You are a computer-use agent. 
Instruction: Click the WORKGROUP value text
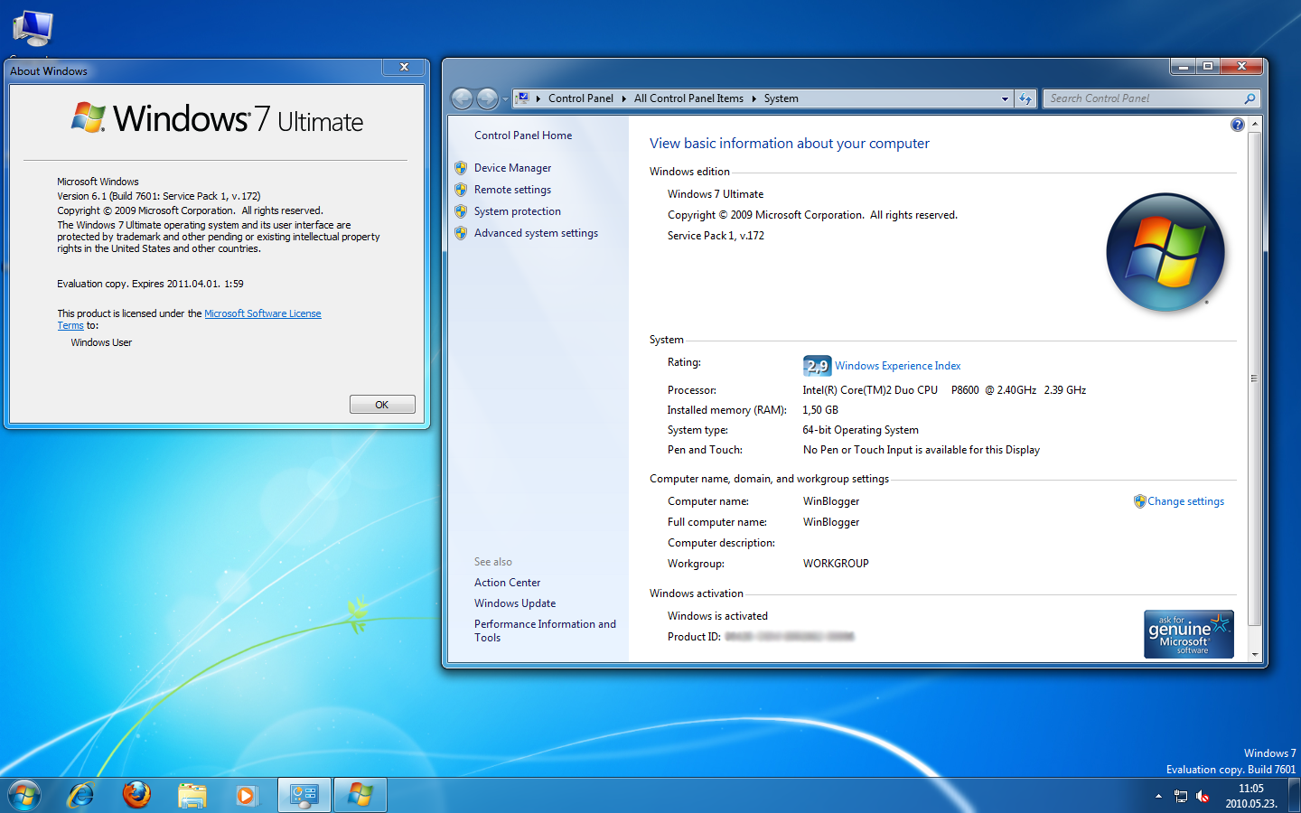pyautogui.click(x=836, y=564)
